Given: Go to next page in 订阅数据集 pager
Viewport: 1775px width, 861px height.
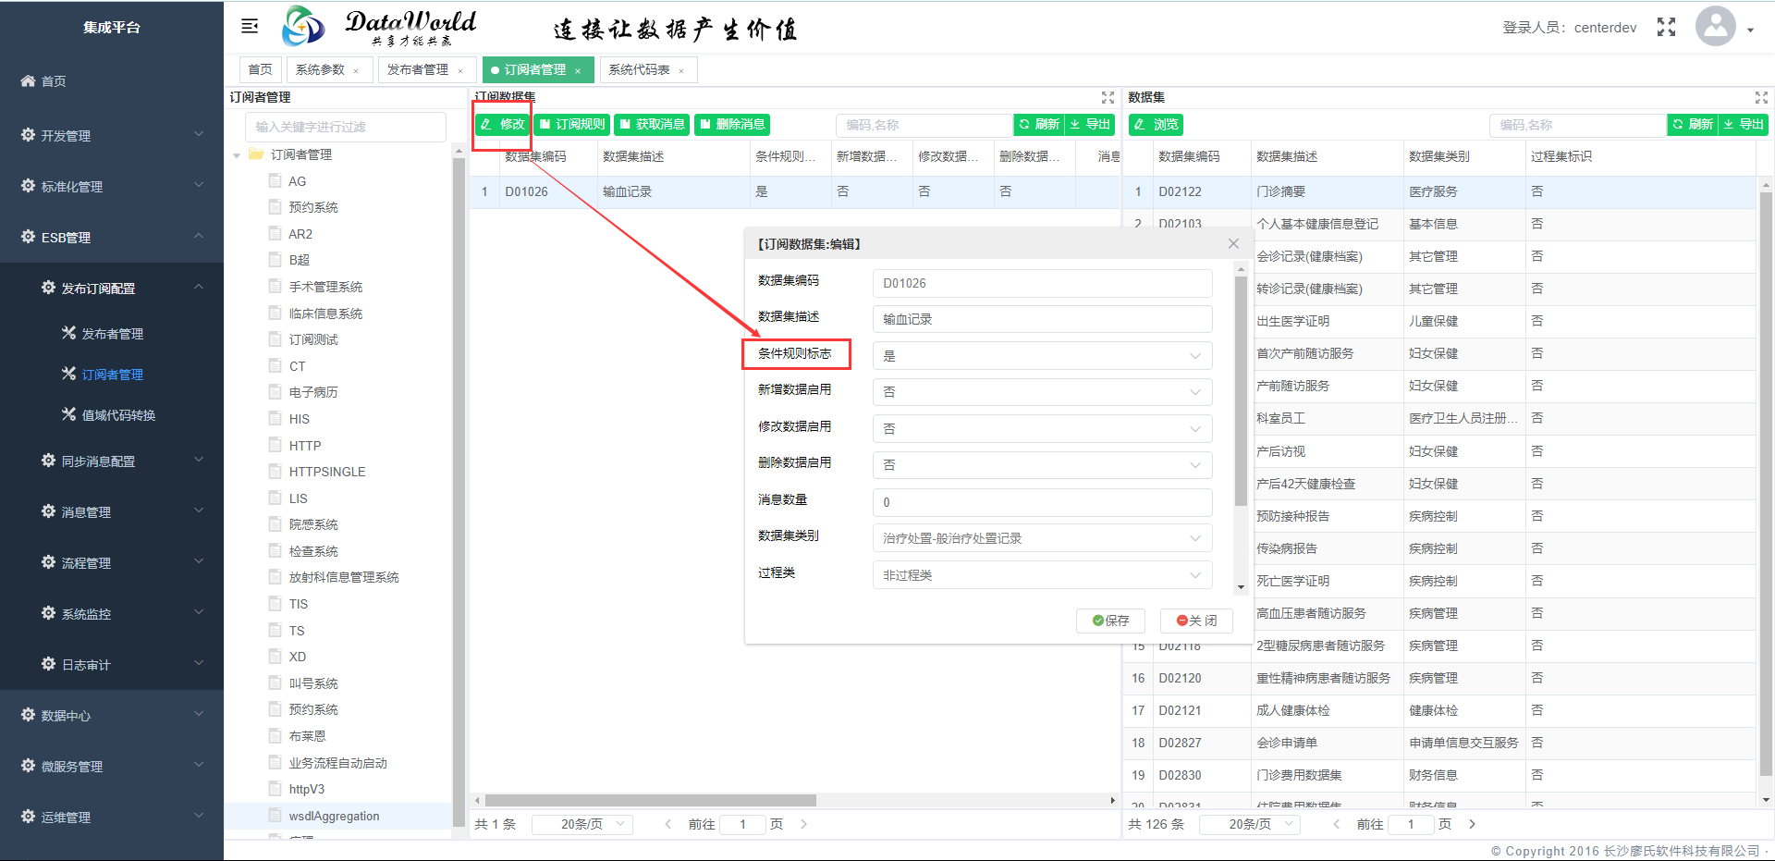Looking at the screenshot, I should tap(804, 824).
